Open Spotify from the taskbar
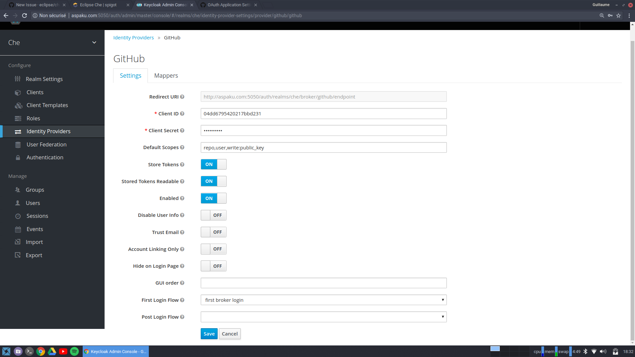The image size is (635, 357). coord(74,351)
